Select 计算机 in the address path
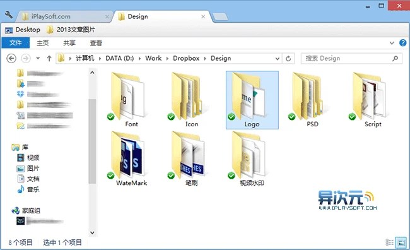Viewport: 410px width, 250px height. [x=85, y=58]
